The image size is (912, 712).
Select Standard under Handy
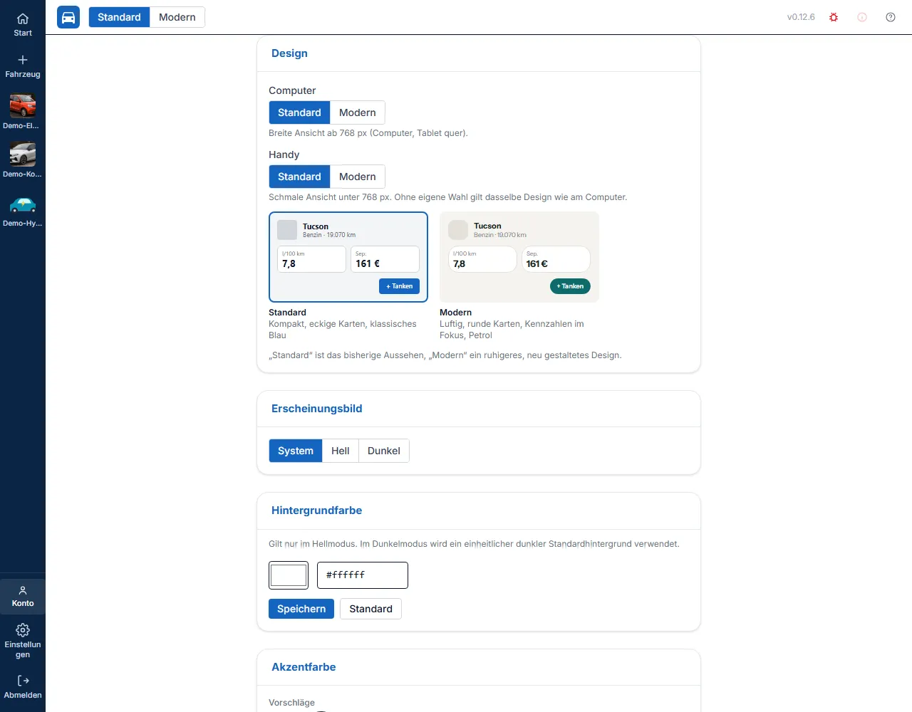(299, 177)
